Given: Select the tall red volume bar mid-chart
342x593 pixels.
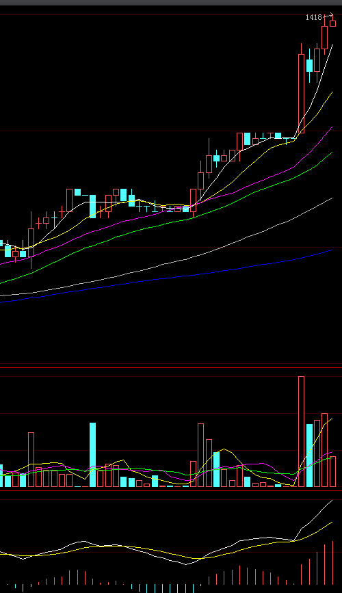Looking at the screenshot, I should click(201, 455).
